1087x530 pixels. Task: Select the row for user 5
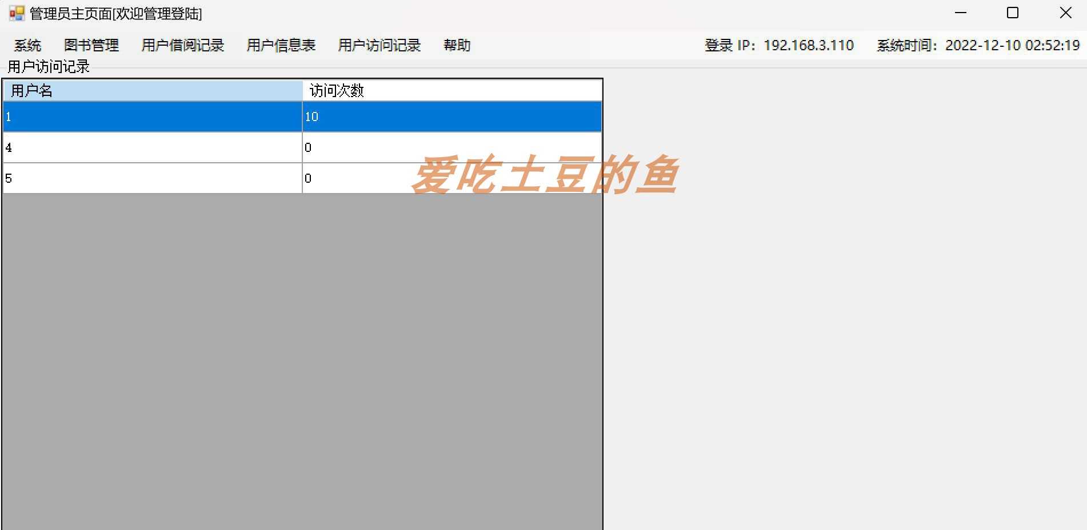pyautogui.click(x=151, y=178)
